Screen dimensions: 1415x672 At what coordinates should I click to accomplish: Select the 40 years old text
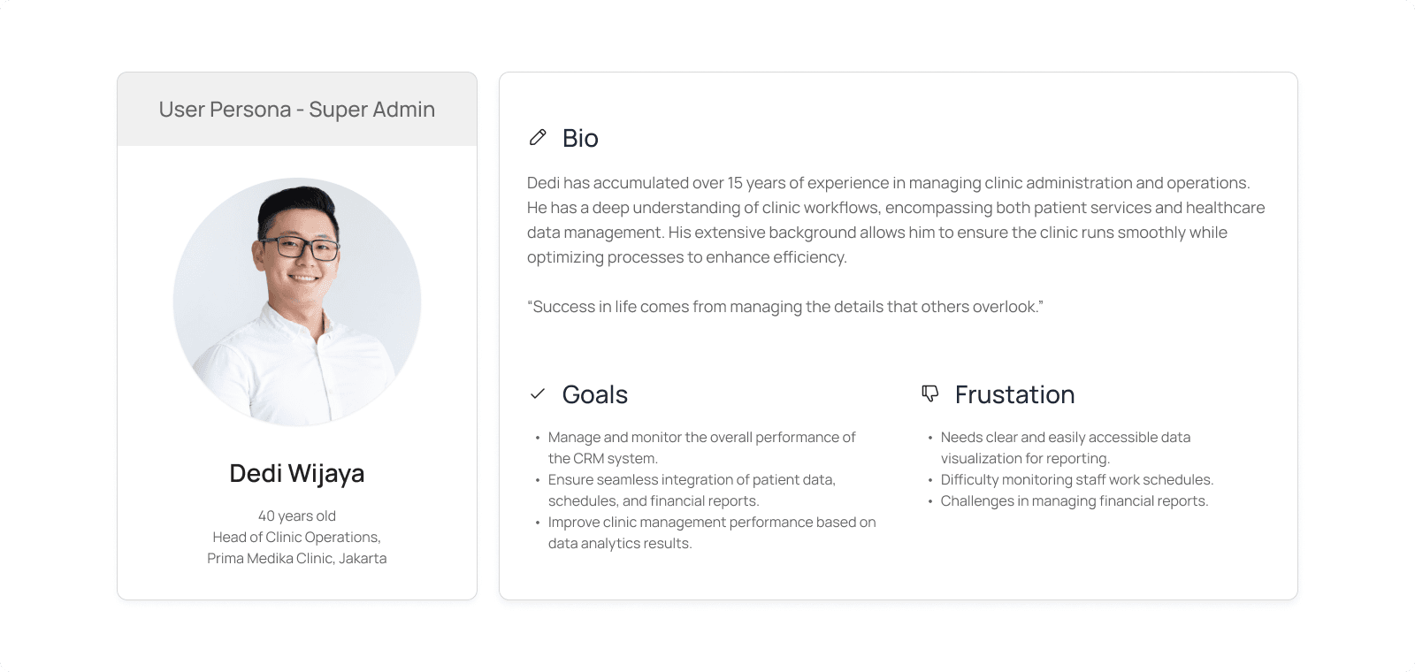[297, 515]
